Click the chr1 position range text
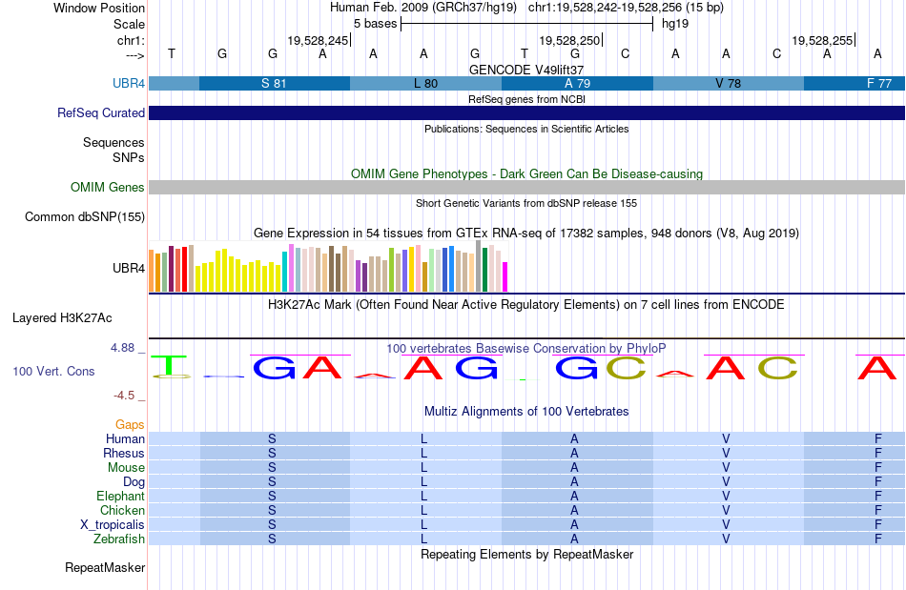Screen dimensions: 906x590 pos(626,8)
